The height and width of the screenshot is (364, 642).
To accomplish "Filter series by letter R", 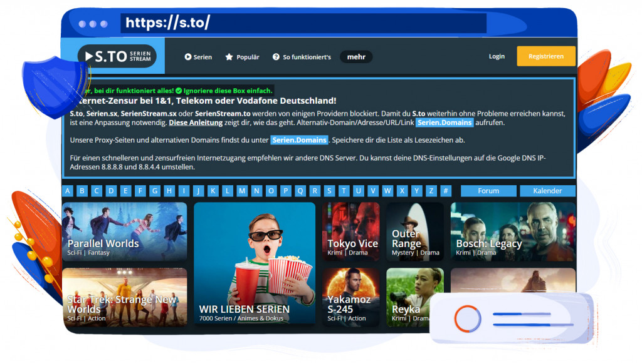I will [315, 191].
